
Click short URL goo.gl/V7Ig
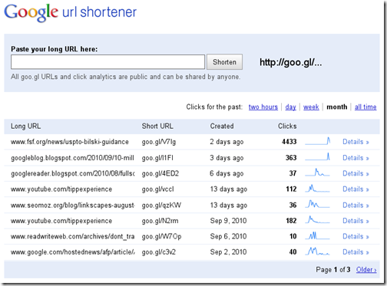point(159,142)
